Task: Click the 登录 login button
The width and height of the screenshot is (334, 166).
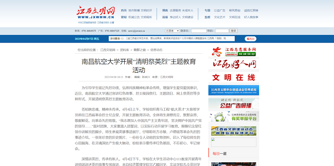Action: click(233, 31)
